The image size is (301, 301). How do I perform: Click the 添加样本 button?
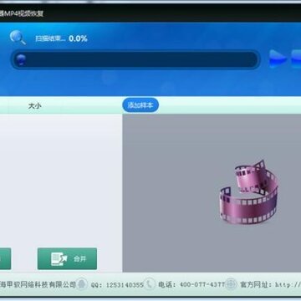[x=140, y=105]
